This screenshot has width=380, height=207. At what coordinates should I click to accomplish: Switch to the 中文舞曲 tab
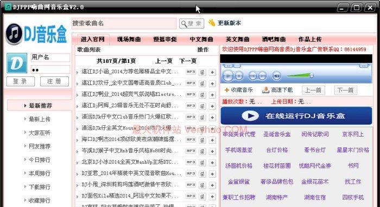point(201,39)
